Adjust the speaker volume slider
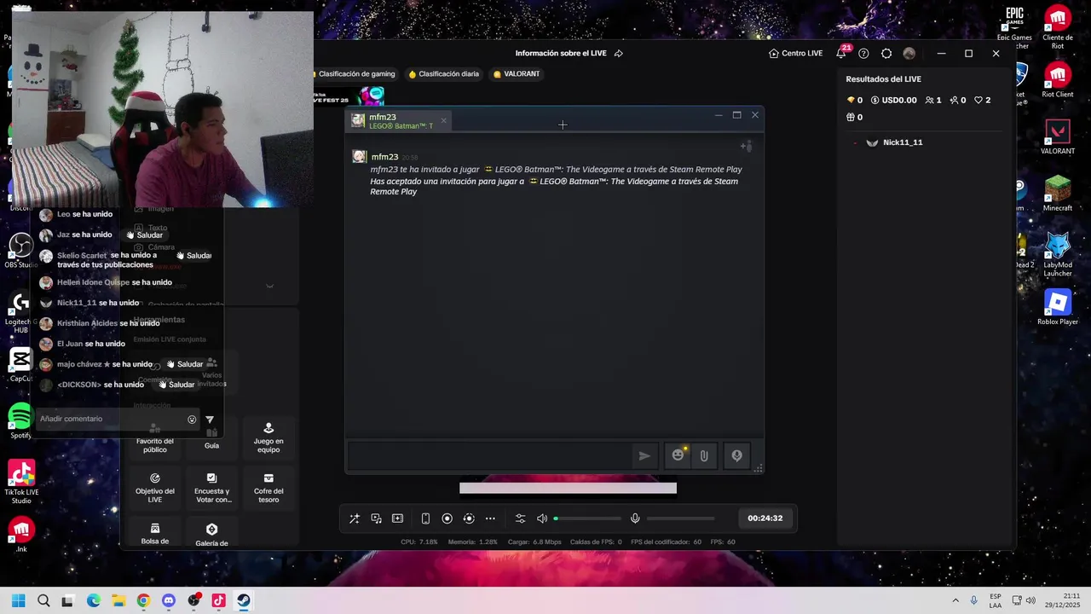 588,518
